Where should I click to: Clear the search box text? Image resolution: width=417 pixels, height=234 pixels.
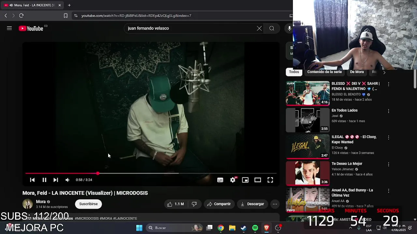(259, 28)
